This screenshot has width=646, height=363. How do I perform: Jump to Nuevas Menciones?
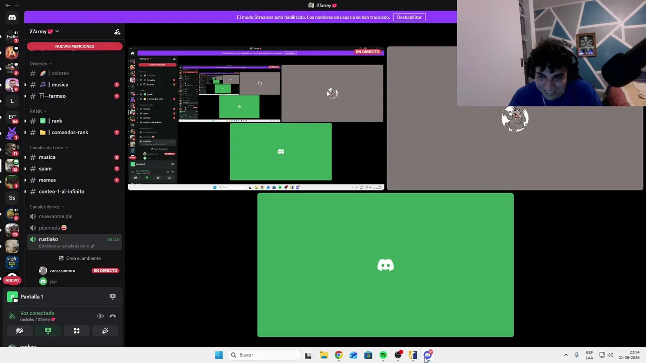click(x=75, y=46)
